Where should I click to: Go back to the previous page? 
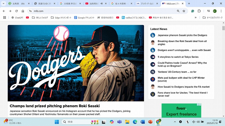[4, 11]
